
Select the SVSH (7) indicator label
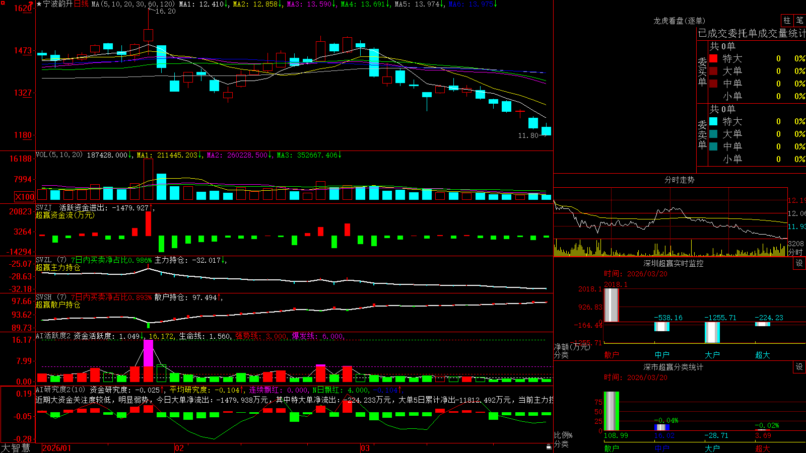(x=51, y=297)
